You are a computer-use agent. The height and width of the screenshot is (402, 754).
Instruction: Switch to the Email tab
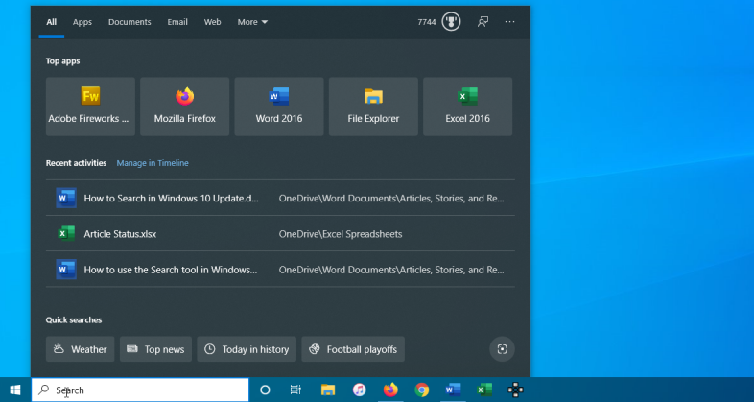pos(177,22)
